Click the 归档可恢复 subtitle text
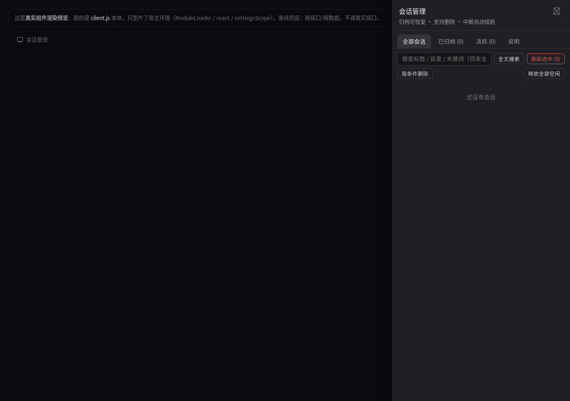 [412, 22]
